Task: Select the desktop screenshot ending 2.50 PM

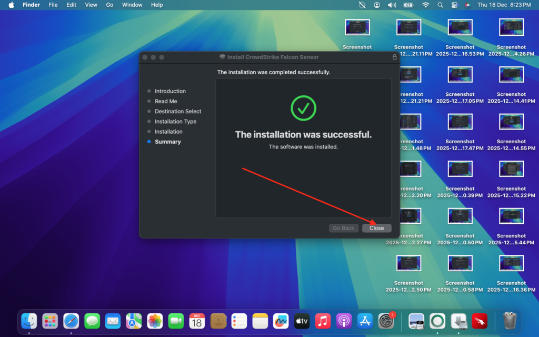Action: pos(408,263)
